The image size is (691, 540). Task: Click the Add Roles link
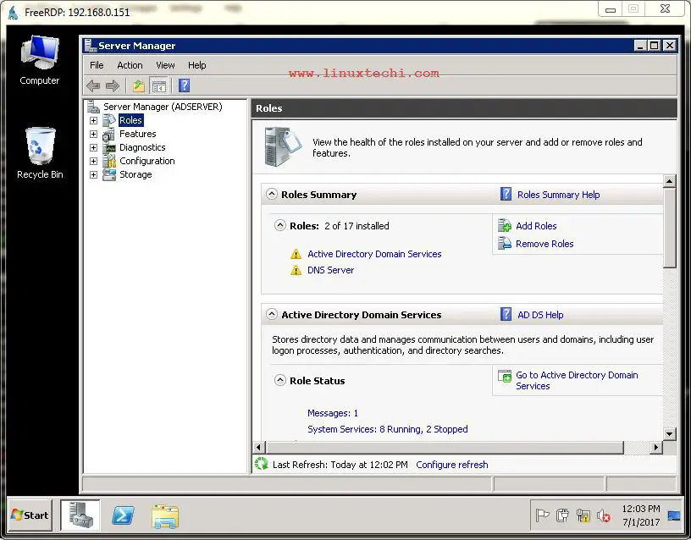pos(536,226)
